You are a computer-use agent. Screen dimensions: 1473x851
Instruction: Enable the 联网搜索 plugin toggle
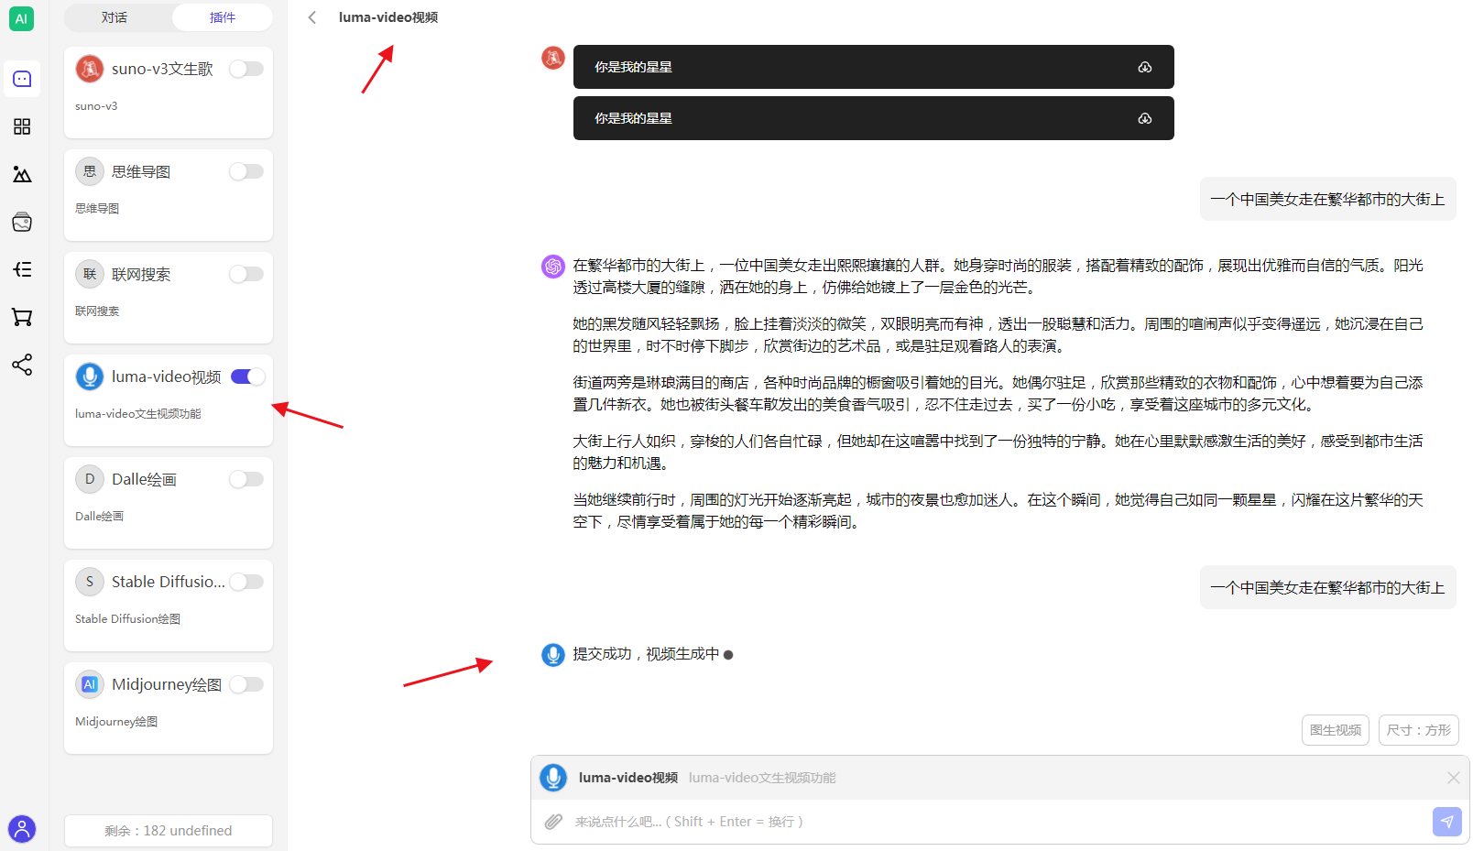point(246,274)
